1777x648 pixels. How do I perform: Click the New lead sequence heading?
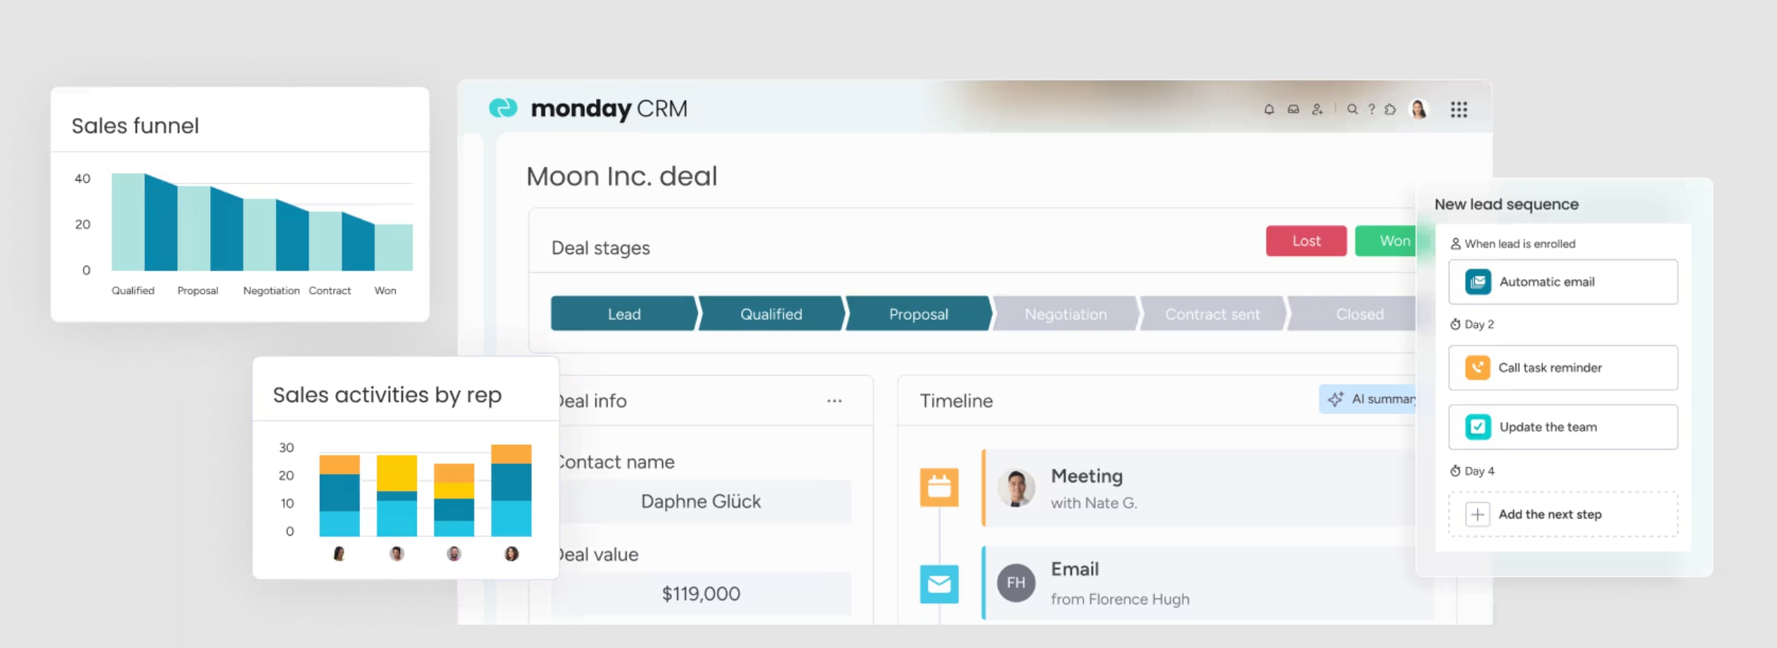tap(1506, 205)
